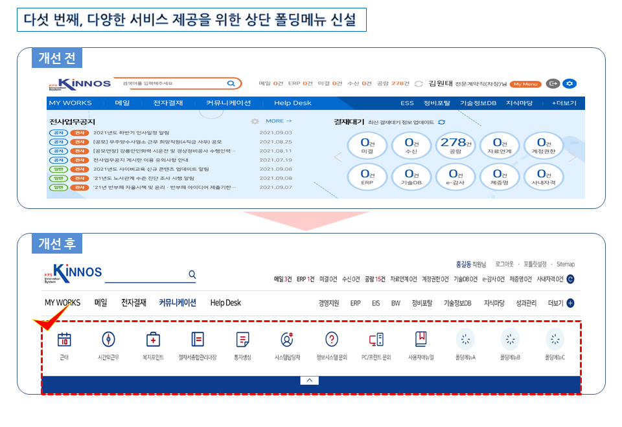Open the 폴딩메뉴A icon
Viewport: 622px width, 427px height.
[465, 340]
